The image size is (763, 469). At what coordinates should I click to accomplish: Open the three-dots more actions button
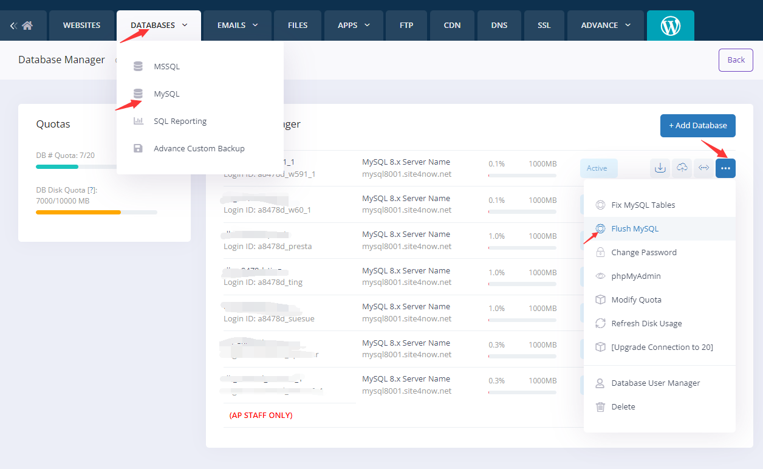725,168
